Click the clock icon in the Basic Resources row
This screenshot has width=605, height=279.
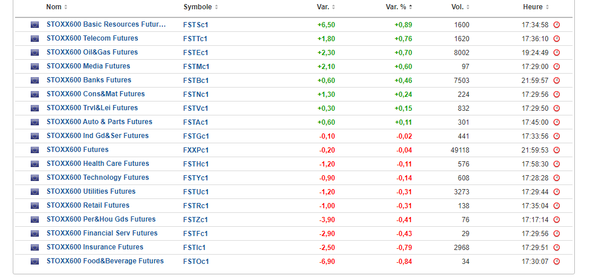(557, 25)
